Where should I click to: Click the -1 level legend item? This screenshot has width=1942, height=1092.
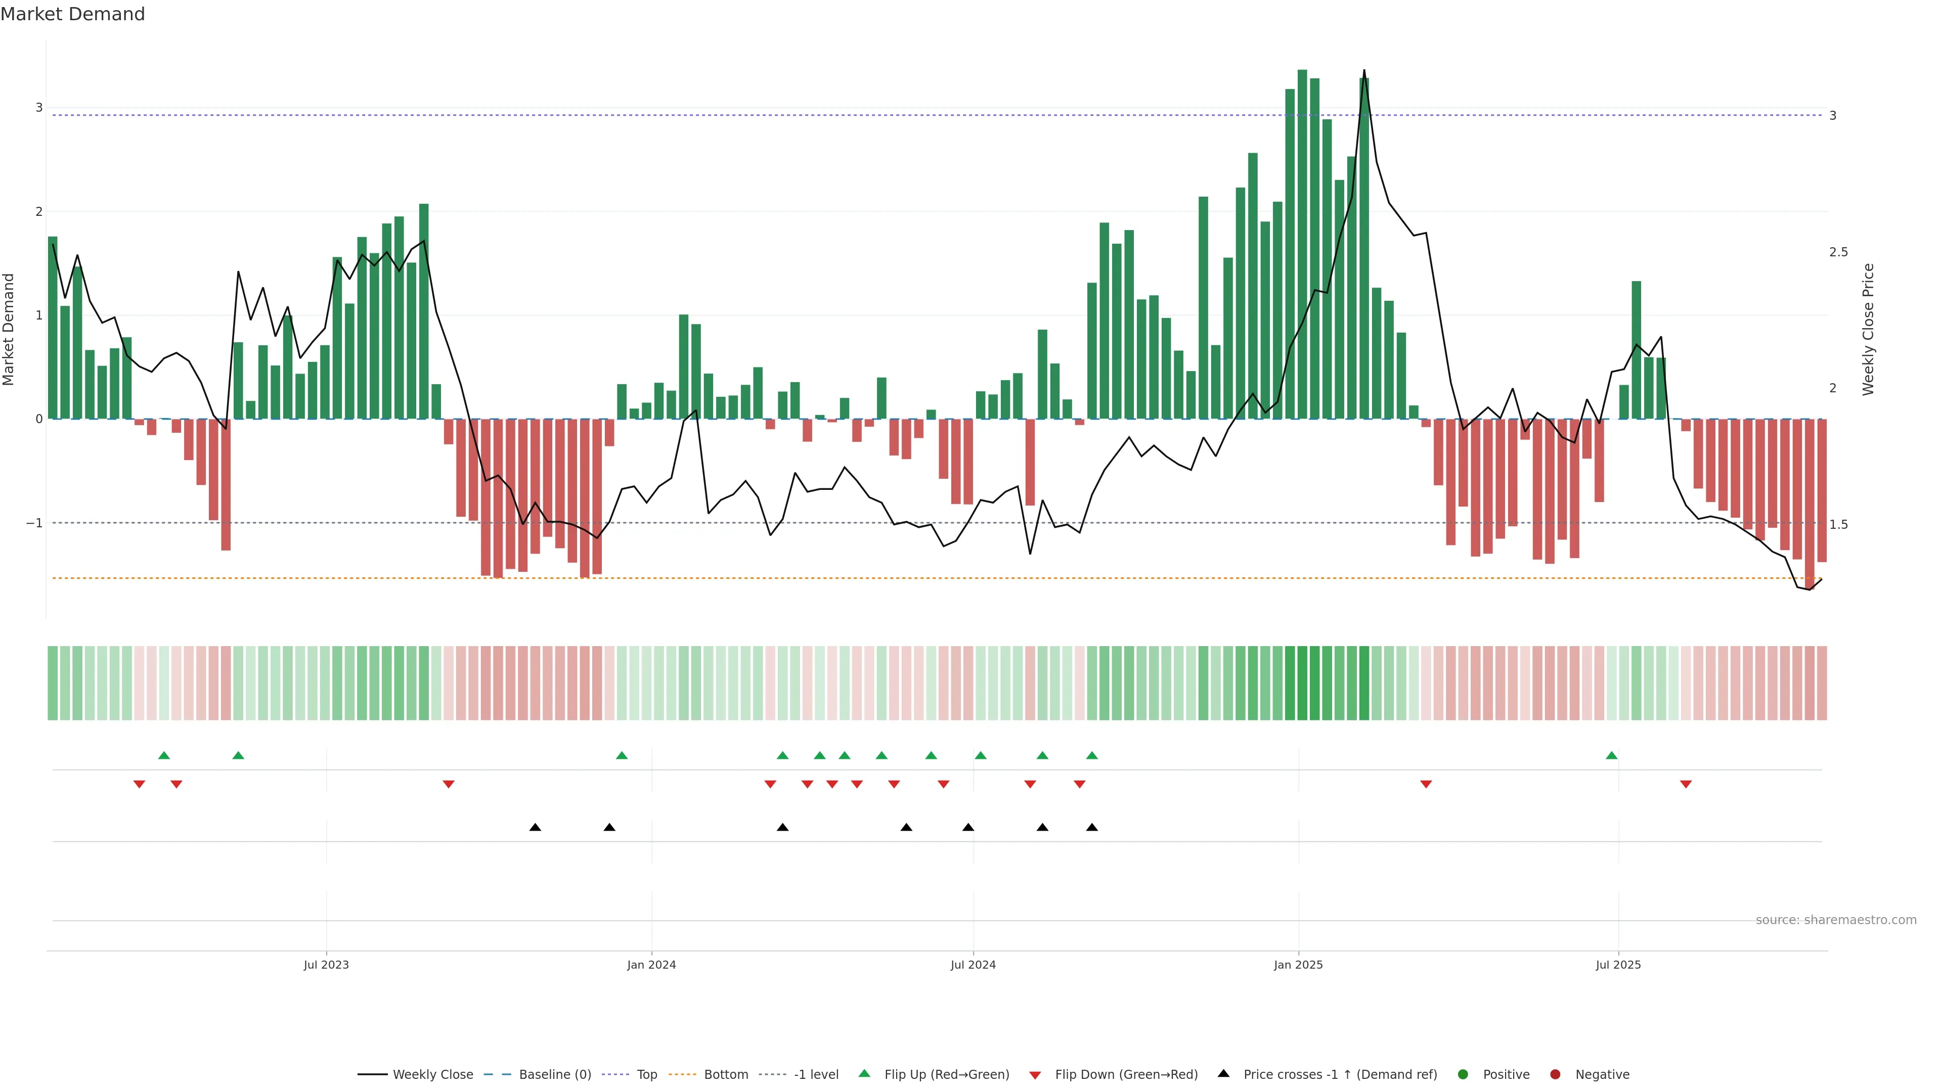[x=816, y=1074]
